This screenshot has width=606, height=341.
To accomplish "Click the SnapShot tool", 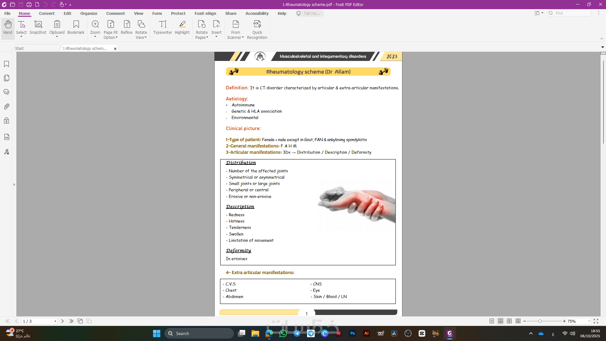I will [38, 27].
